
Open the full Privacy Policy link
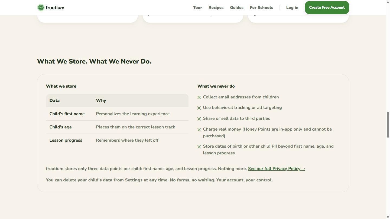click(x=277, y=169)
